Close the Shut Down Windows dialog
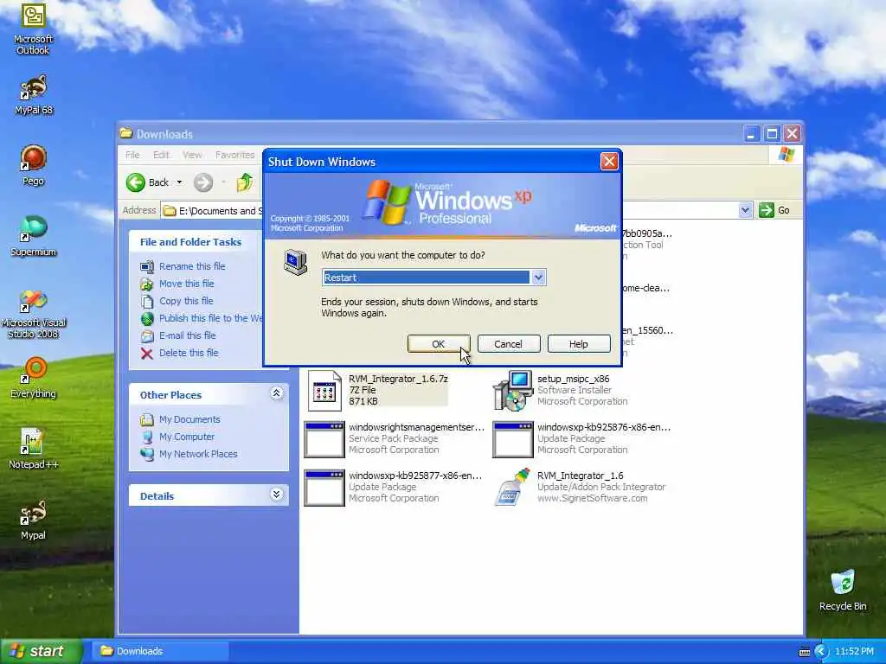 click(x=609, y=162)
